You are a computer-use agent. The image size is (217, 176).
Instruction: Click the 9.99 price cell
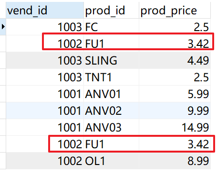(x=175, y=110)
